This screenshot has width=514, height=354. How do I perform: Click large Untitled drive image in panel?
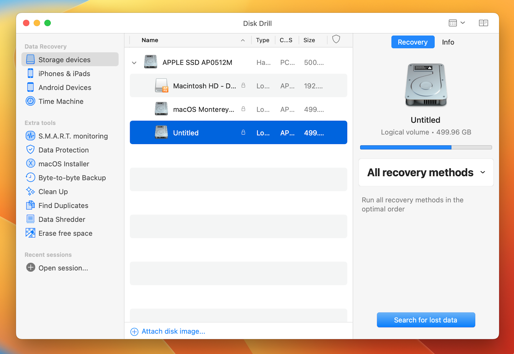coord(426,85)
